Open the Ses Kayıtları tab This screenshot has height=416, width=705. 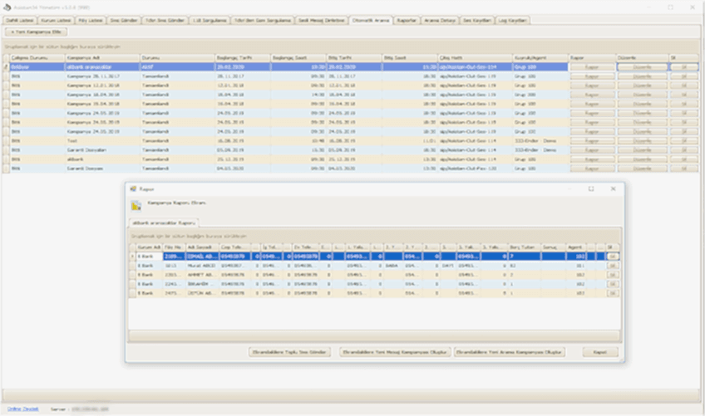coord(476,19)
